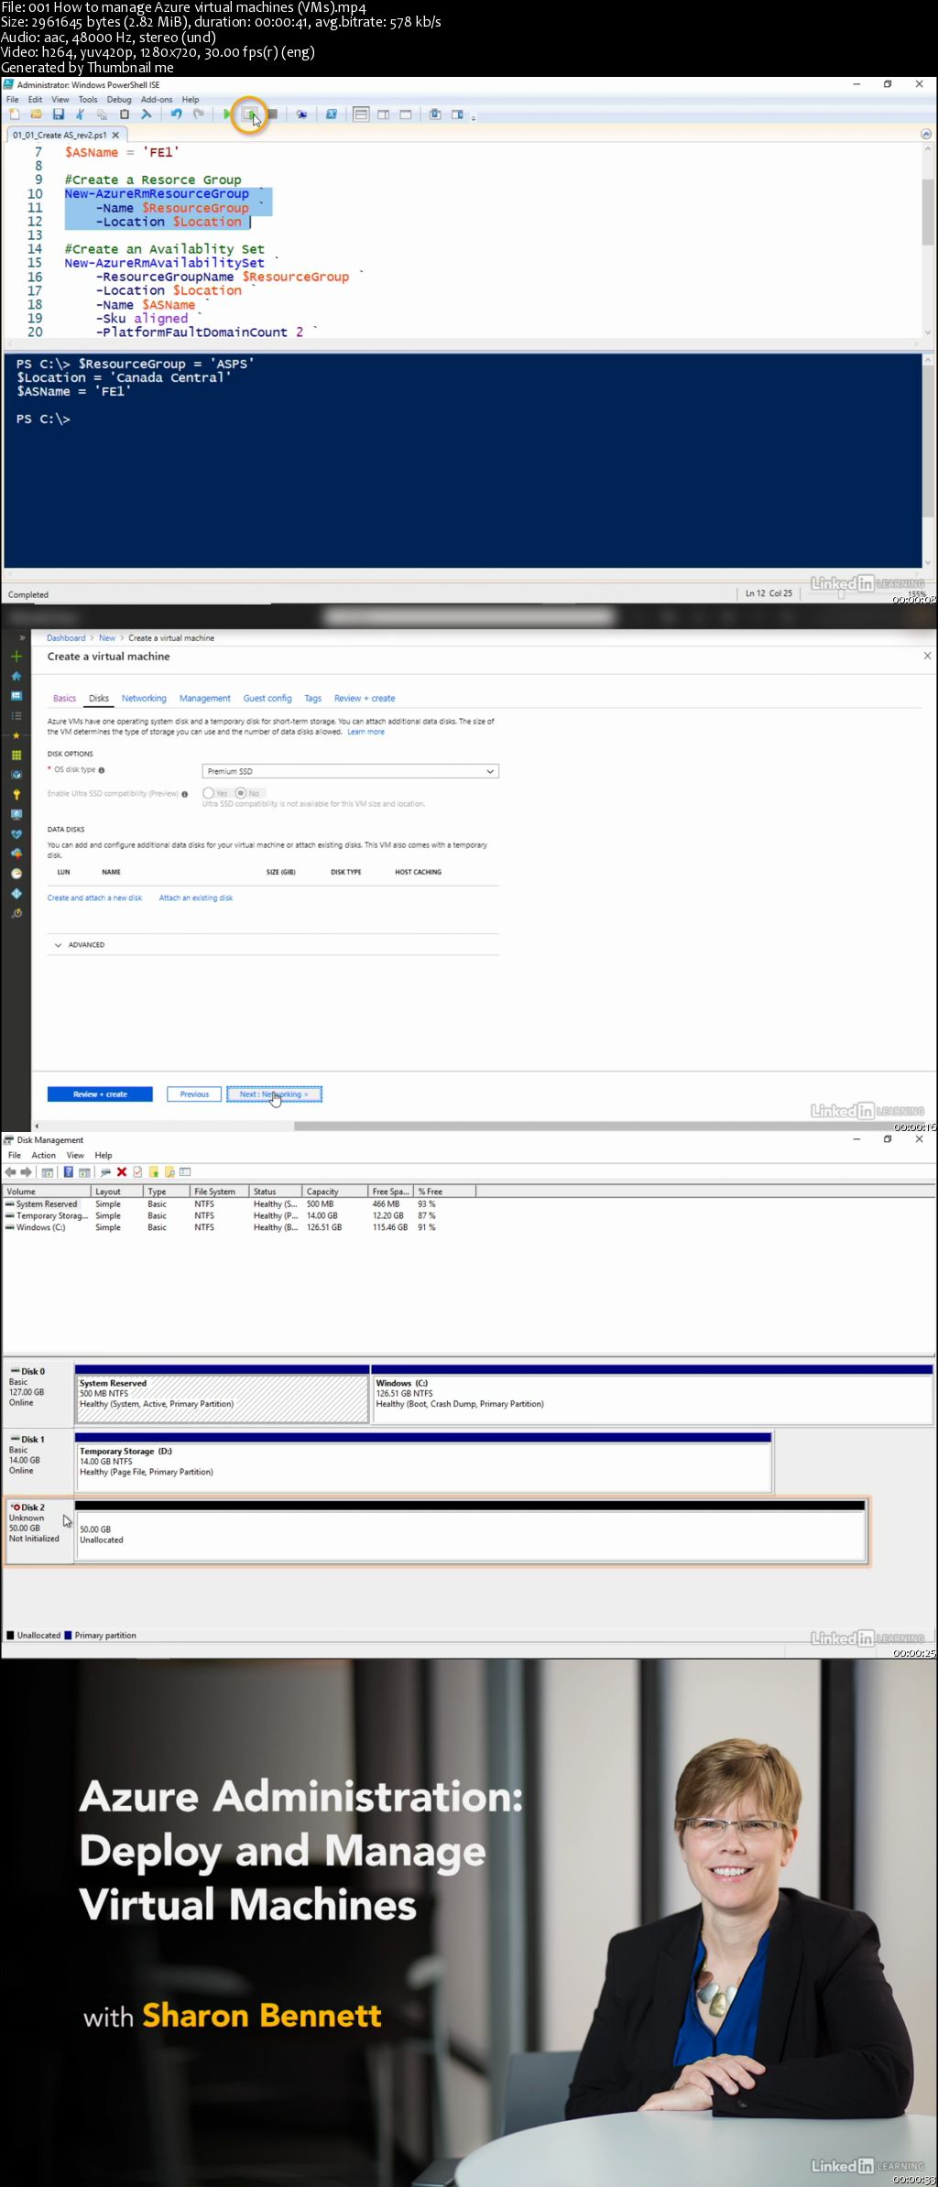Screen dimensions: 938x2187
Task: Open Add-ons menu in PowerShell ISE
Action: (x=157, y=100)
